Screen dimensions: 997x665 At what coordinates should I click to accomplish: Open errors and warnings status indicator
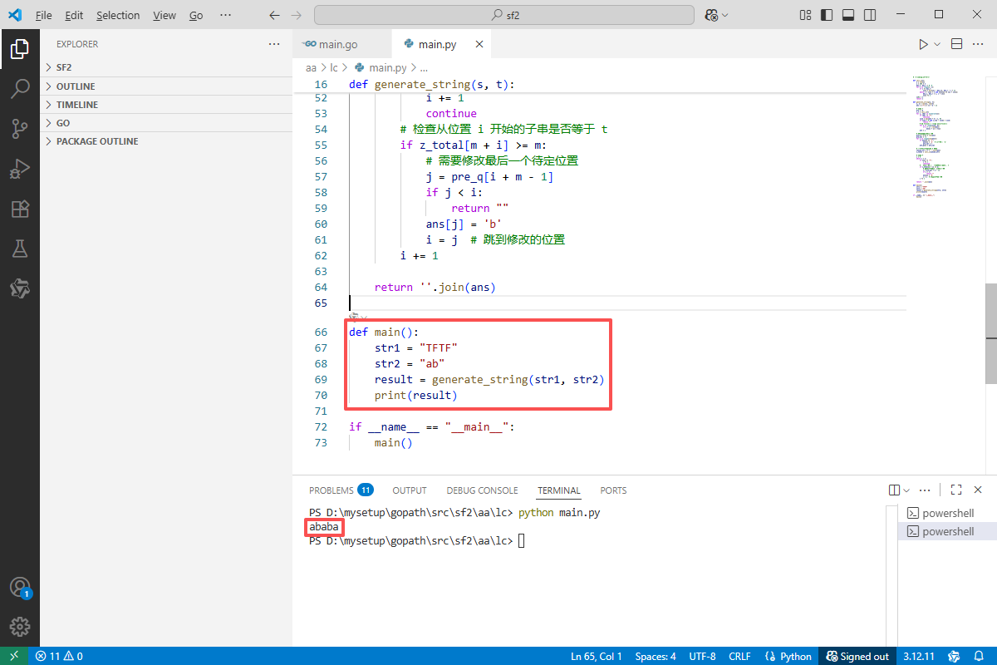pyautogui.click(x=59, y=656)
